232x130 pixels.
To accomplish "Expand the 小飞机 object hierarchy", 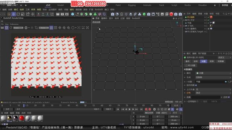I will pyautogui.click(x=184, y=26).
